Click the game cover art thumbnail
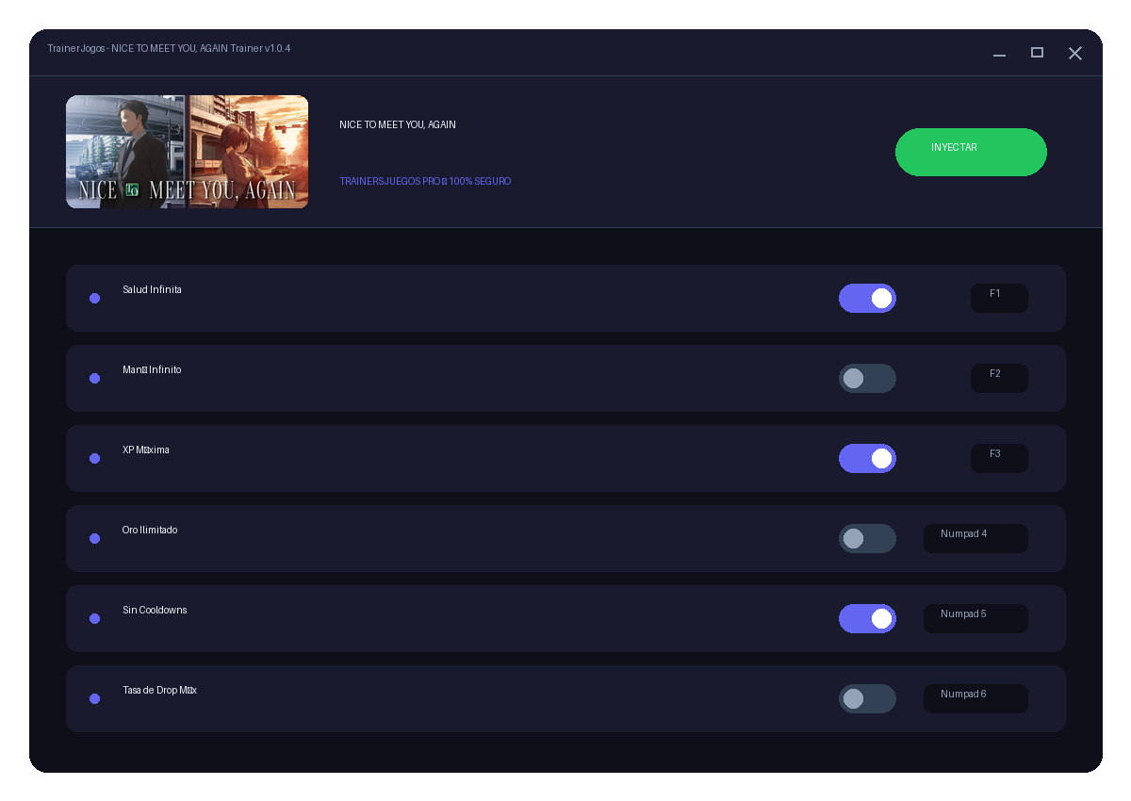Screen dimensions: 1131x801 187,152
